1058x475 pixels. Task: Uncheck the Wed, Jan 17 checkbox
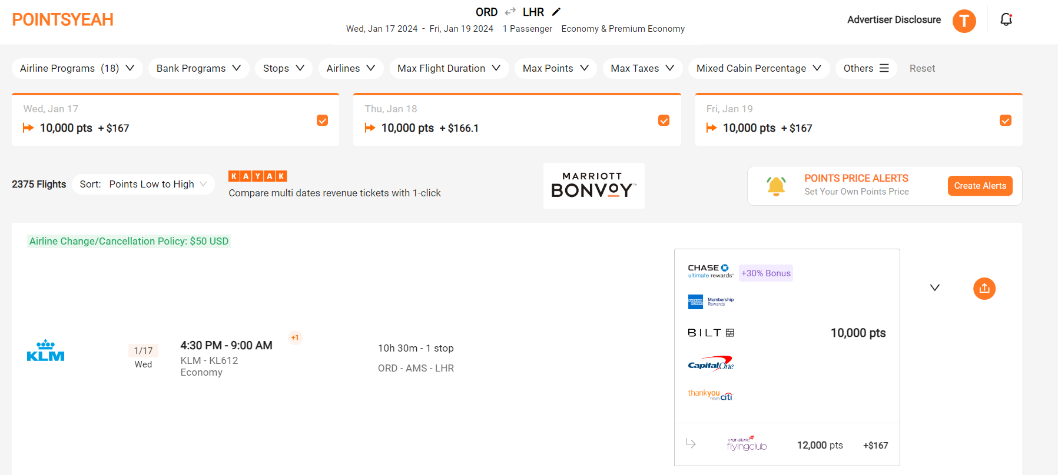tap(322, 121)
